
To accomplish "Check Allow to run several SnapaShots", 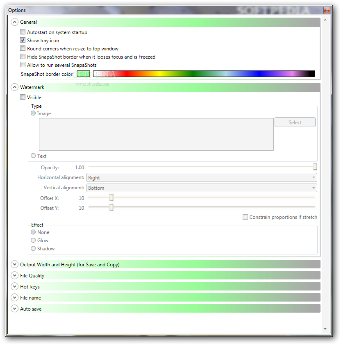I will pos(23,65).
